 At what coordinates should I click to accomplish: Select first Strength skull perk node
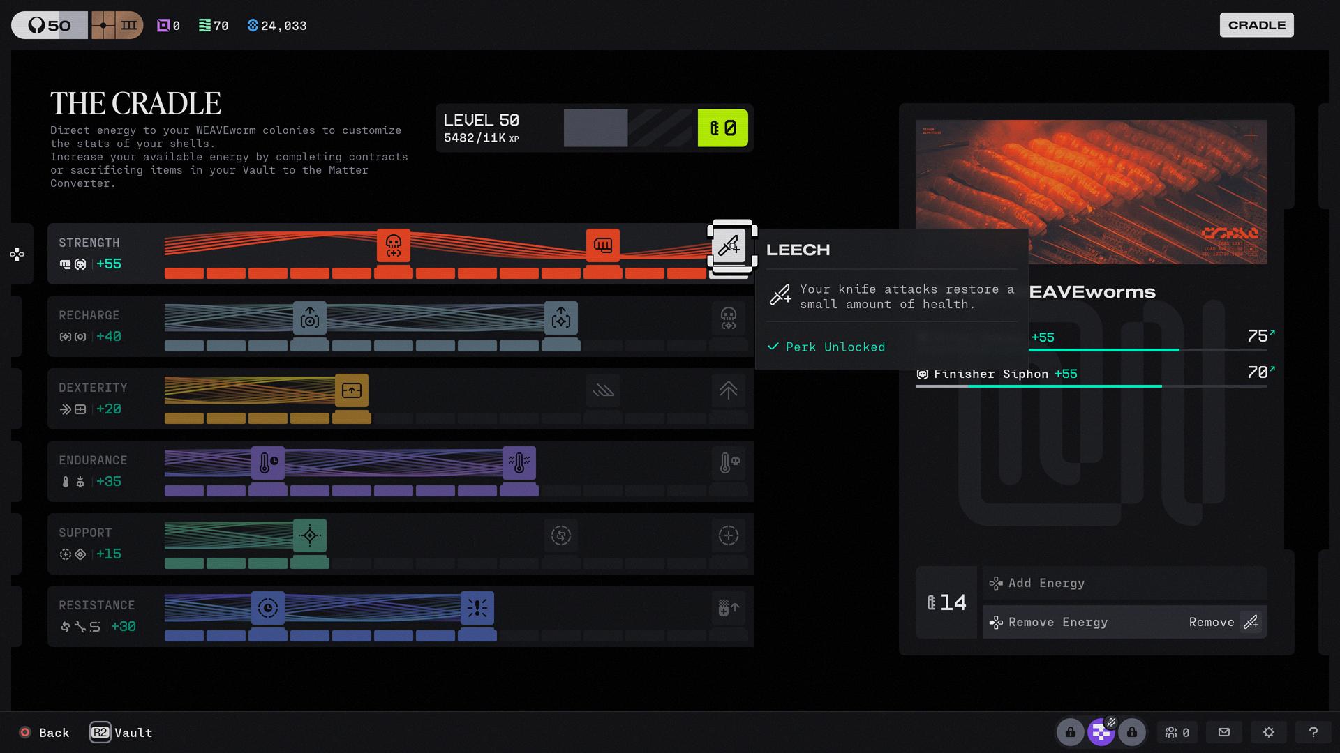tap(394, 245)
